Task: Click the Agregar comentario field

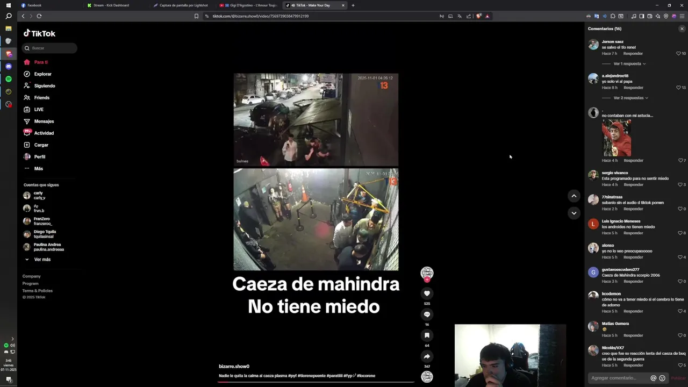Action: pyautogui.click(x=619, y=378)
